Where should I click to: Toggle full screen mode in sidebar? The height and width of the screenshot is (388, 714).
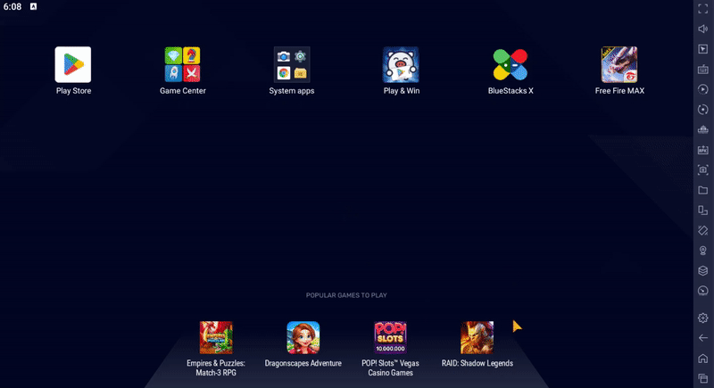pyautogui.click(x=703, y=9)
